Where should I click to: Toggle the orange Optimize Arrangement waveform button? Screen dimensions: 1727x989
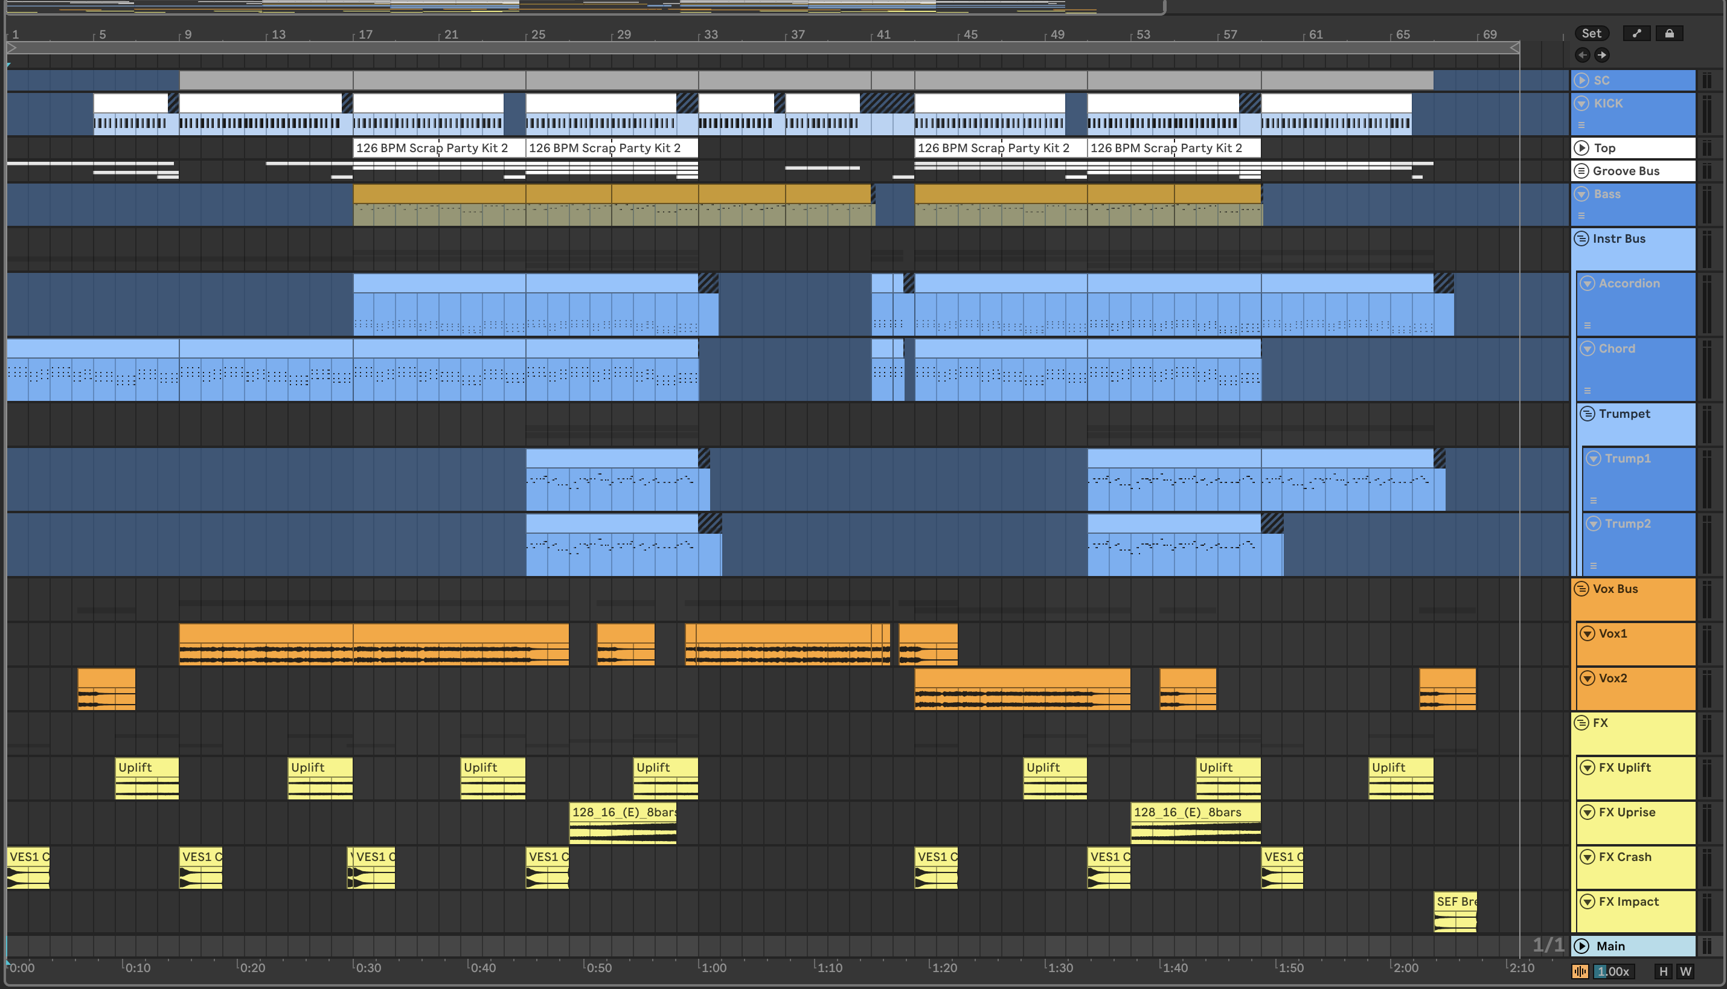pyautogui.click(x=1580, y=971)
